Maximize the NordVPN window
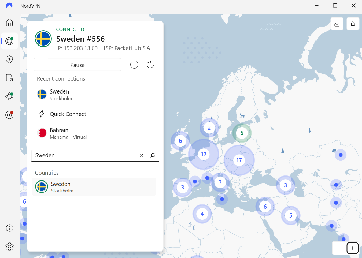362x258 pixels. 335,6
